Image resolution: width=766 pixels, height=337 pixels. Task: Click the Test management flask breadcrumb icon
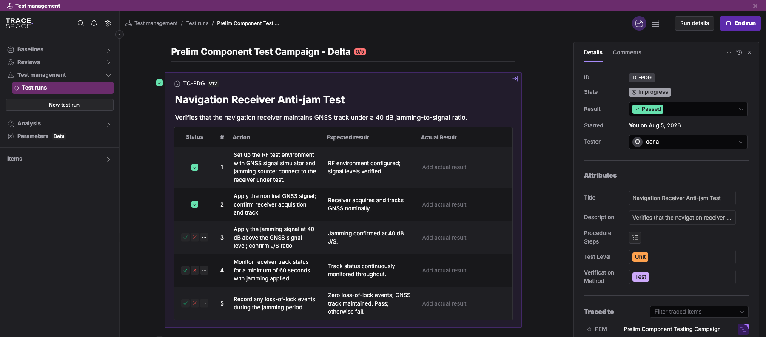pyautogui.click(x=128, y=23)
